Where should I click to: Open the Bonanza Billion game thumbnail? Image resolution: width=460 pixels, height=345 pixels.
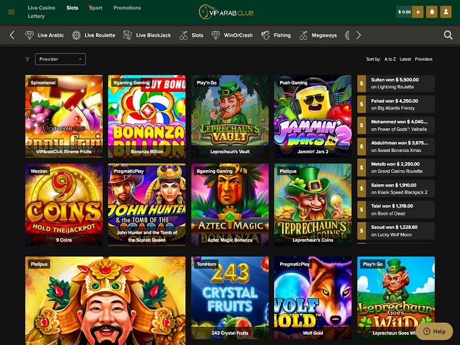147,115
